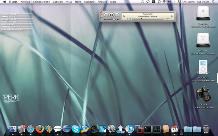Open Activity Monitor from the Dock
This screenshot has width=218, height=136.
(156, 129)
